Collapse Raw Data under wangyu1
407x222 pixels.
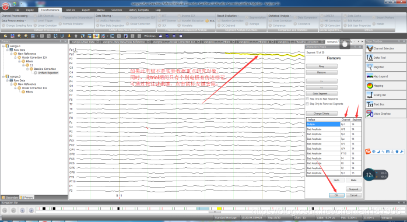tap(7, 50)
